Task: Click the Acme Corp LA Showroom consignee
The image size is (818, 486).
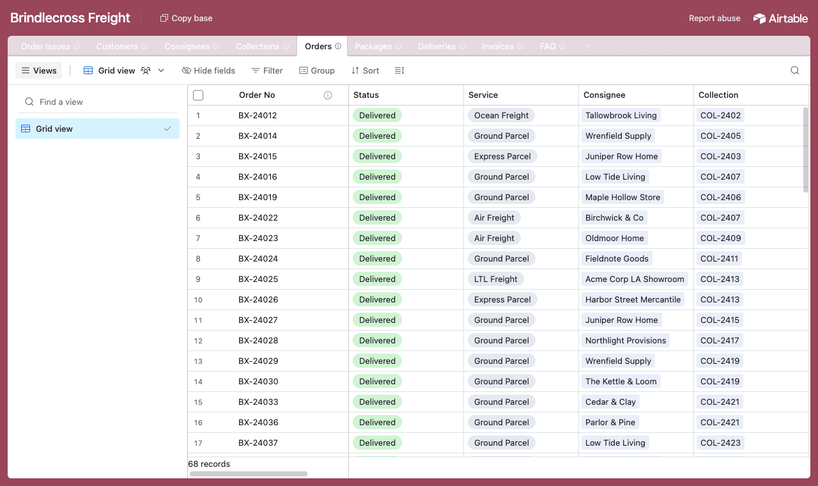Action: pyautogui.click(x=635, y=279)
